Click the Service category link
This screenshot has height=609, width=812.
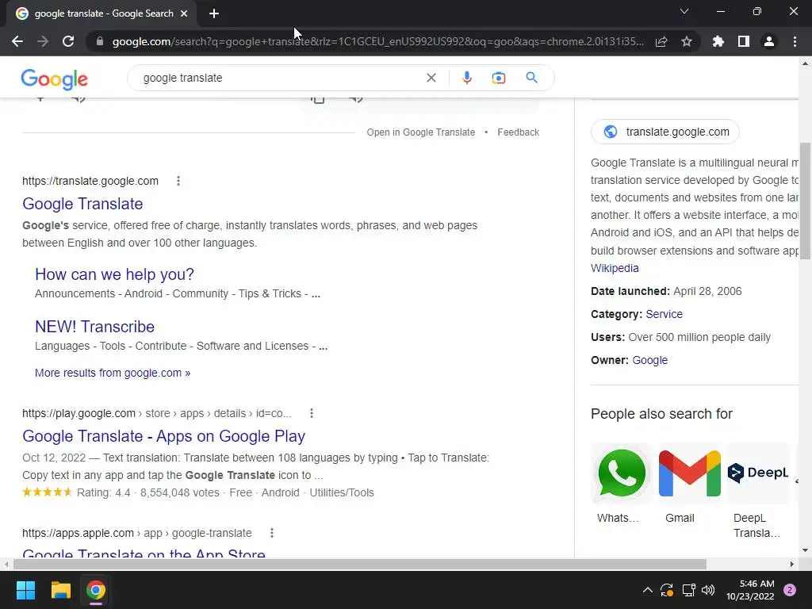coord(664,314)
